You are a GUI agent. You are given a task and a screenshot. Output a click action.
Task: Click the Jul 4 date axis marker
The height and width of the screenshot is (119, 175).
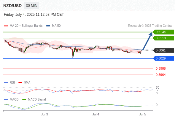coord(96,114)
